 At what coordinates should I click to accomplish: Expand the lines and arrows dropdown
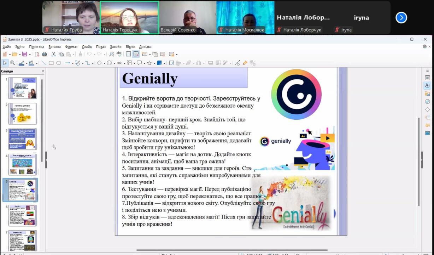(72, 63)
